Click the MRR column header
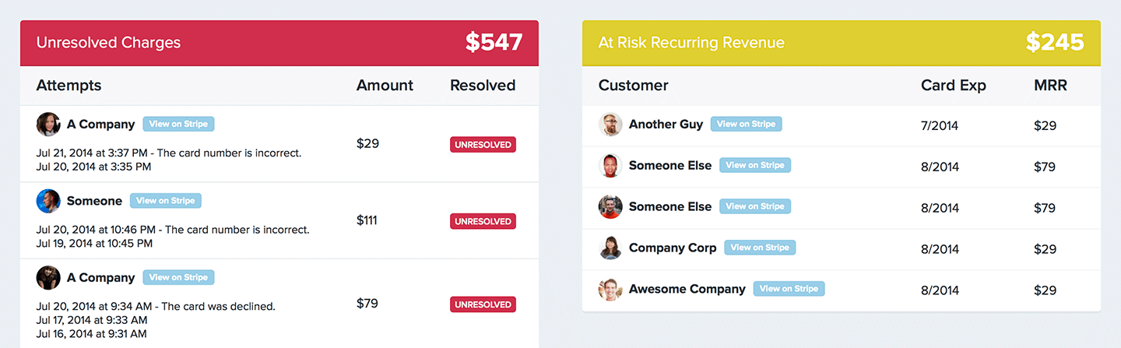Screen dimensions: 1121x348 [x=1050, y=86]
